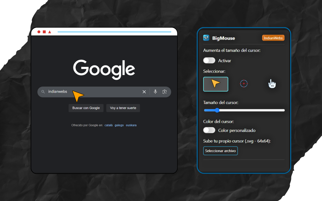Toggle the Activar switch
Image resolution: width=322 pixels, height=201 pixels.
tap(209, 61)
